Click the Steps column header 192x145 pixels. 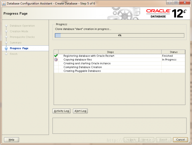point(110,52)
